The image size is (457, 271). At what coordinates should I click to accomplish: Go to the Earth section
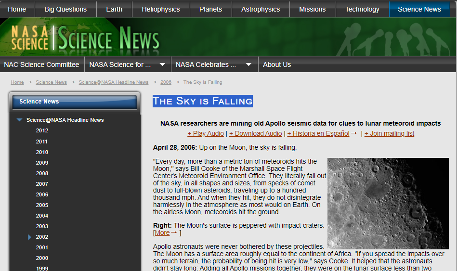coord(114,9)
